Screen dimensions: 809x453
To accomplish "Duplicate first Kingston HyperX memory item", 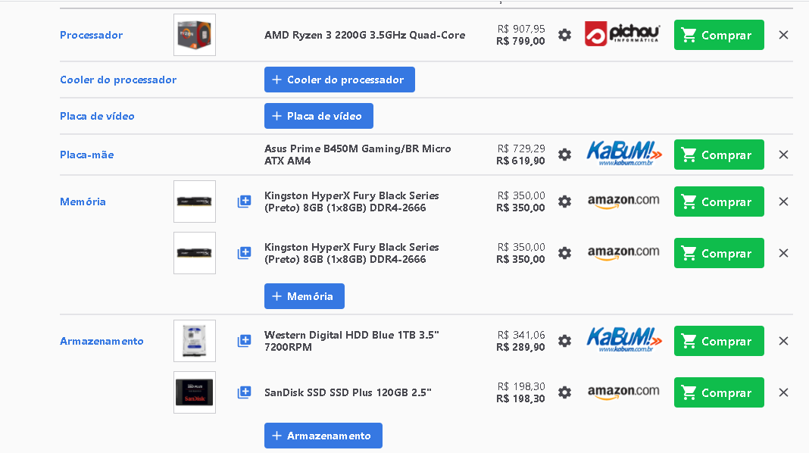I will click(x=244, y=202).
